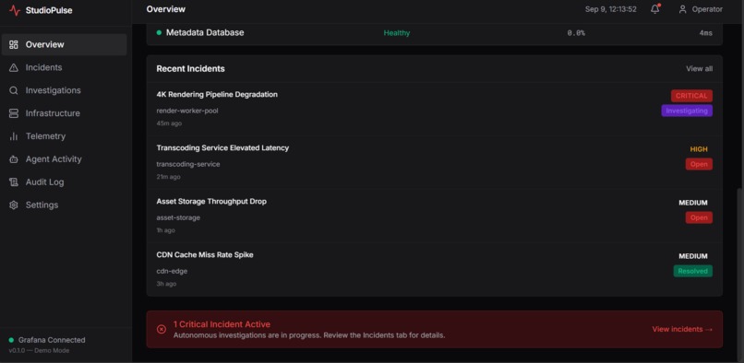Click the Healthy status text
The width and height of the screenshot is (744, 363).
(x=397, y=33)
